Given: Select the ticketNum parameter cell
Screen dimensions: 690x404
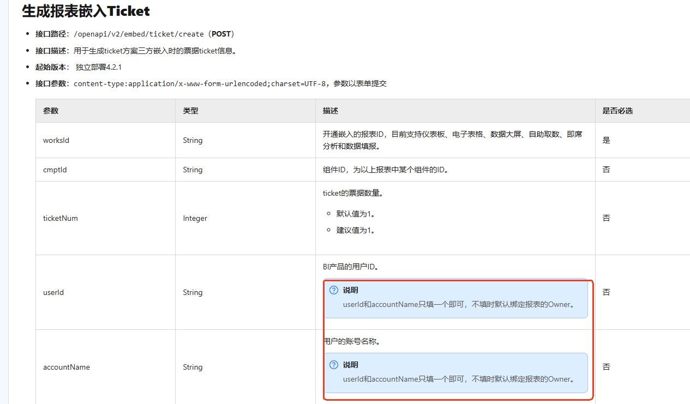Looking at the screenshot, I should click(61, 218).
